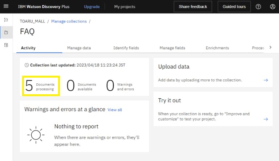Switch to the Activity tab
Viewport: 279px width, 161px height.
coord(28,48)
